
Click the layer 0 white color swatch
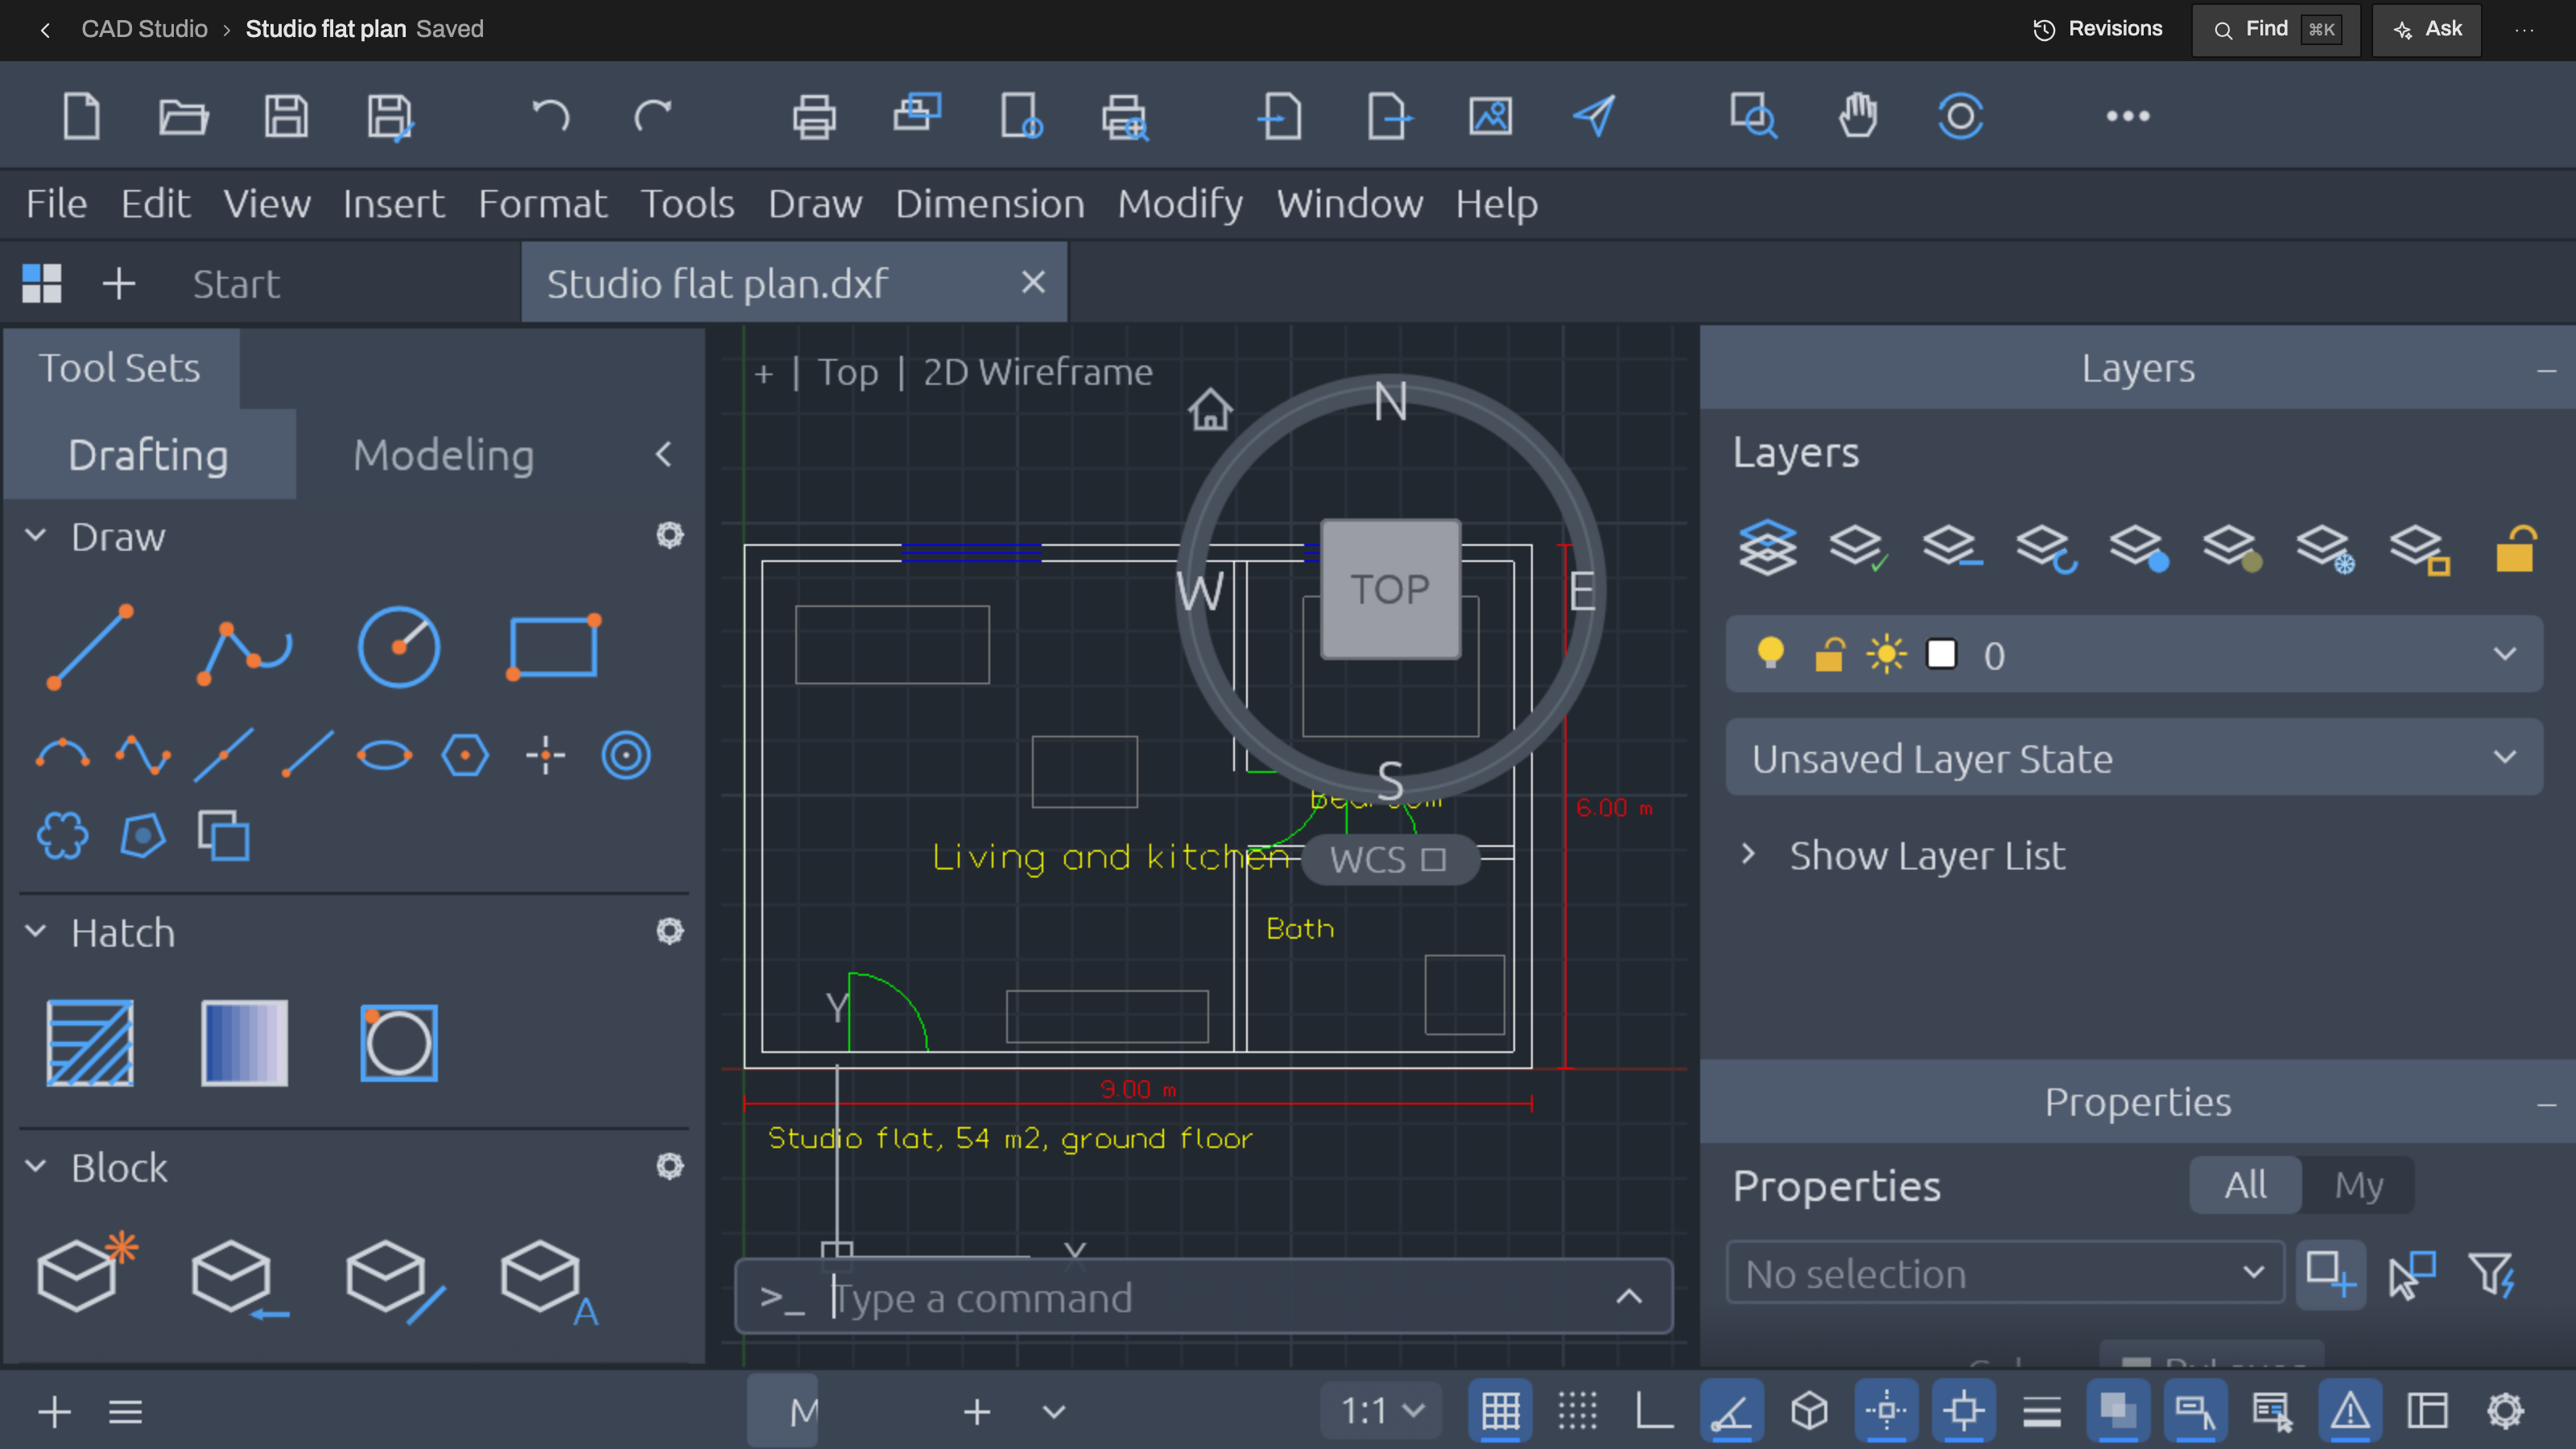click(1941, 654)
